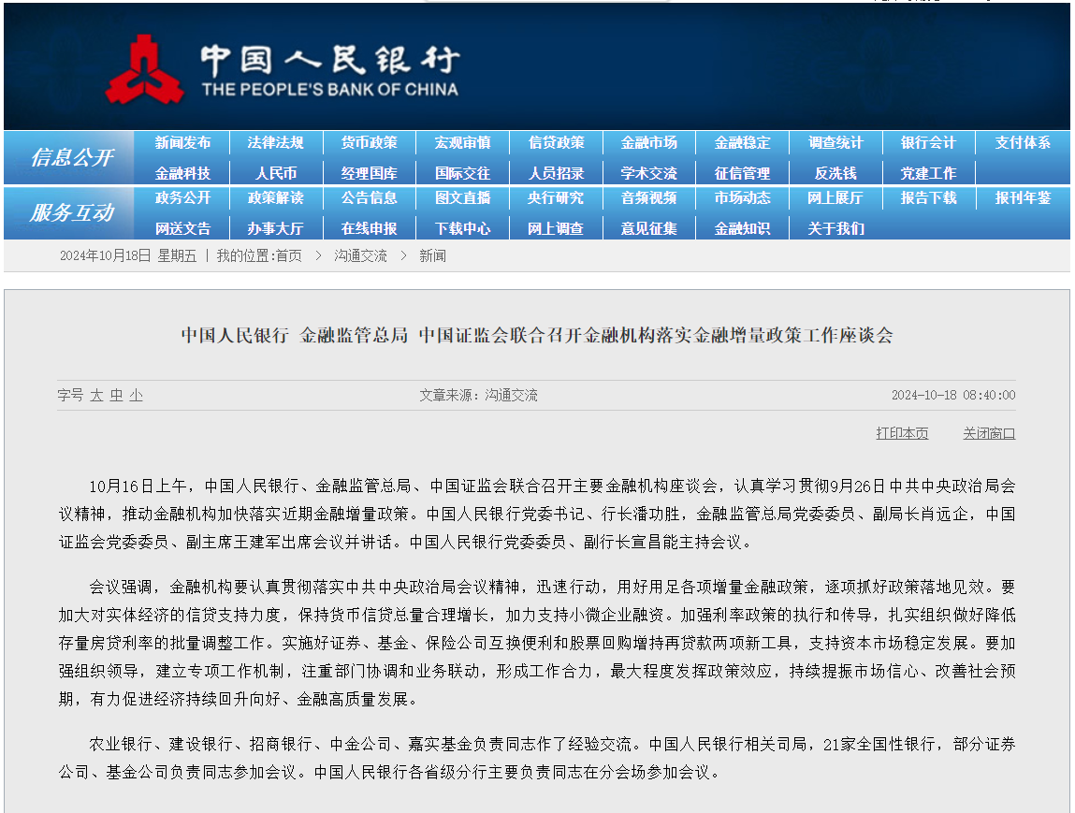Open 网送文告 section

click(x=182, y=229)
